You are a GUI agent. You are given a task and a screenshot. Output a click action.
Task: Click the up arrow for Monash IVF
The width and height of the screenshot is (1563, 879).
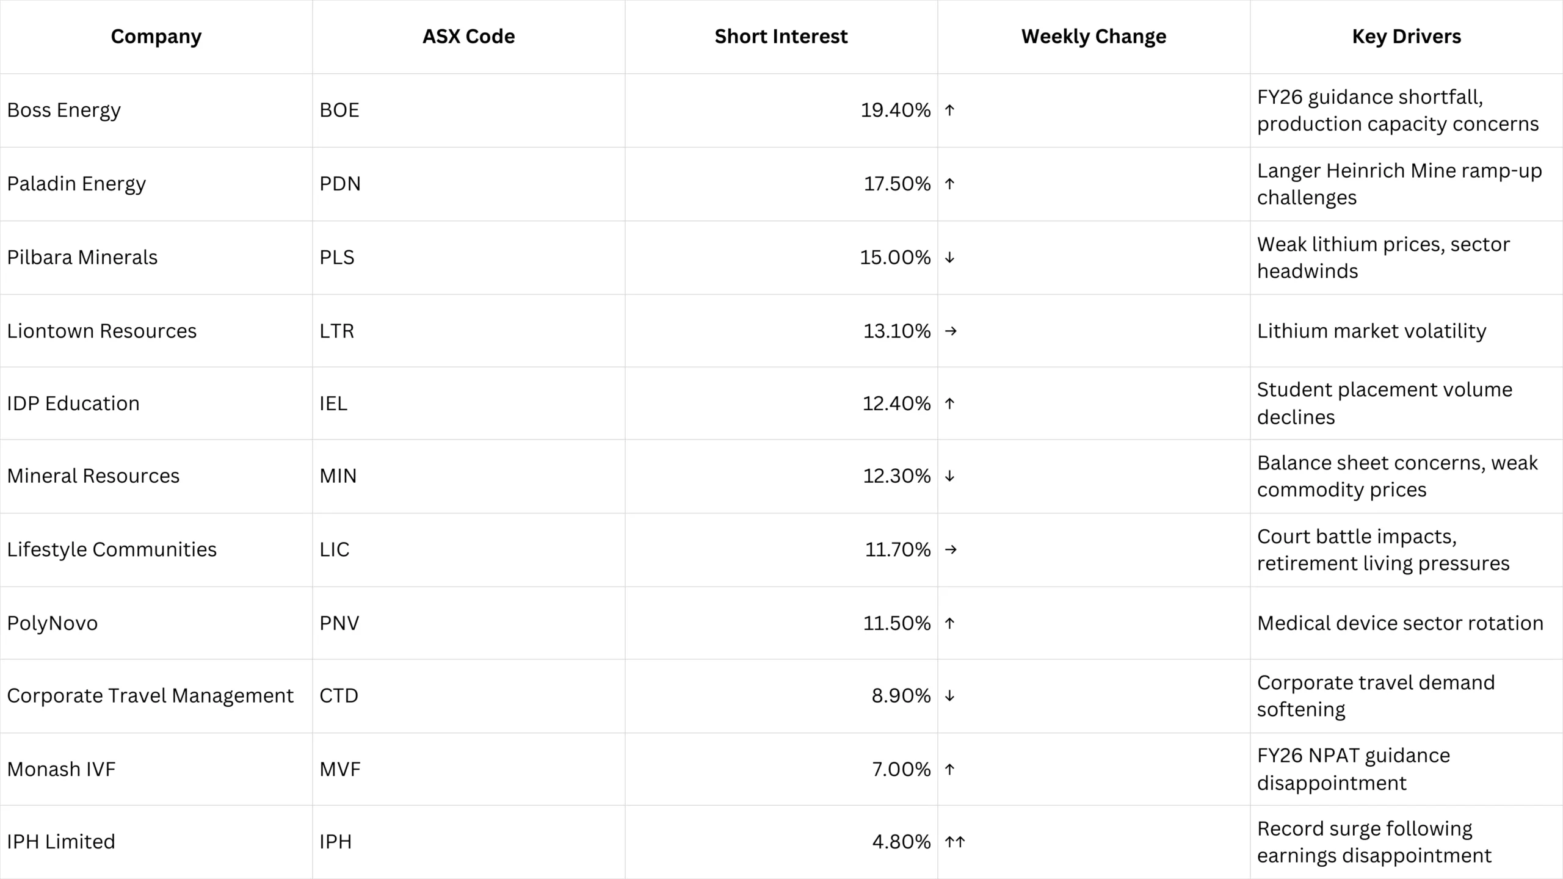(949, 769)
